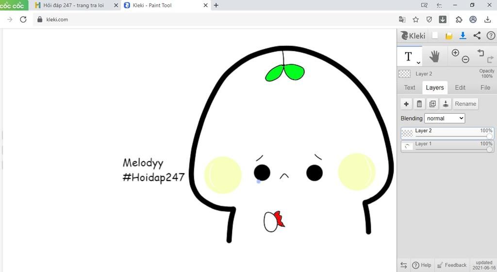Go forward in browser history
The image size is (497, 272).
tap(10, 19)
